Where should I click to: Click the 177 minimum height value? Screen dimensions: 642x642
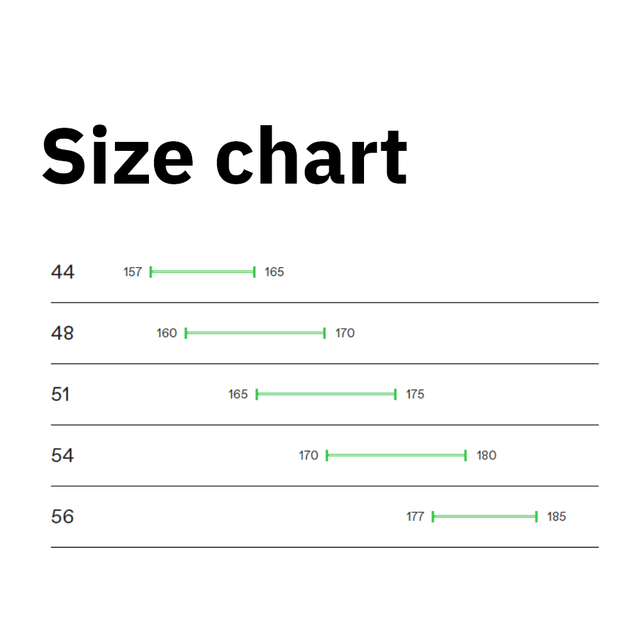pyautogui.click(x=415, y=517)
